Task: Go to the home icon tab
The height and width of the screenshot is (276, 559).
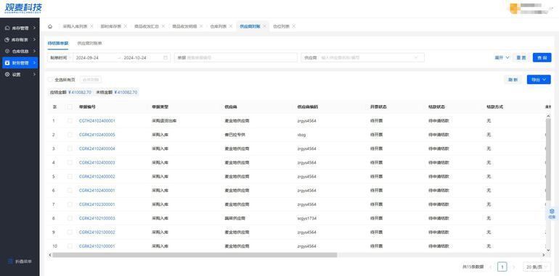Action: (50, 26)
